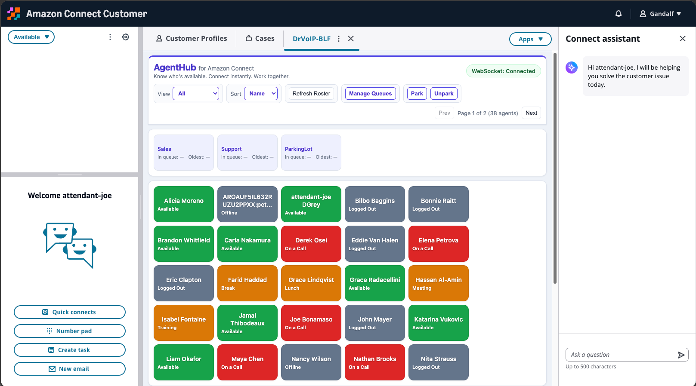Open the notifications bell

pyautogui.click(x=619, y=14)
